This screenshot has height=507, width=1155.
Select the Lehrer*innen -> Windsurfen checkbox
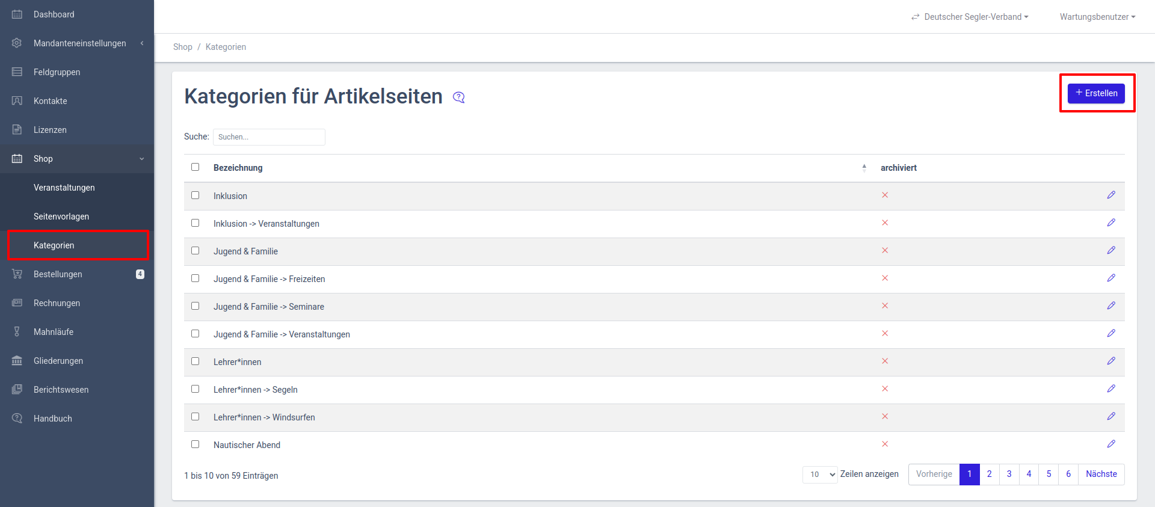(195, 416)
